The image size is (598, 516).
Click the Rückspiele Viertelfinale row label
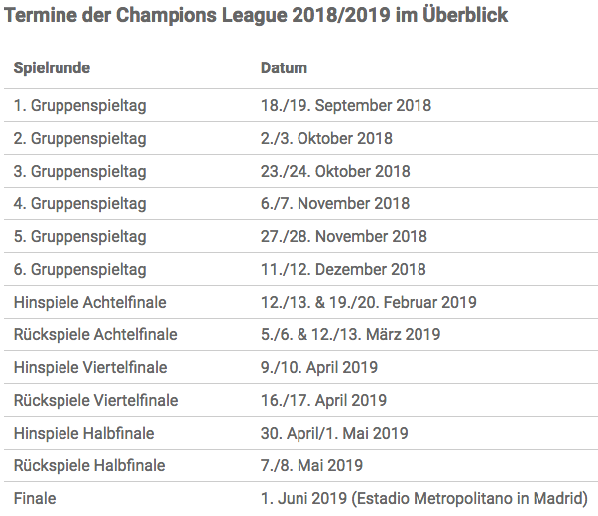tap(96, 401)
